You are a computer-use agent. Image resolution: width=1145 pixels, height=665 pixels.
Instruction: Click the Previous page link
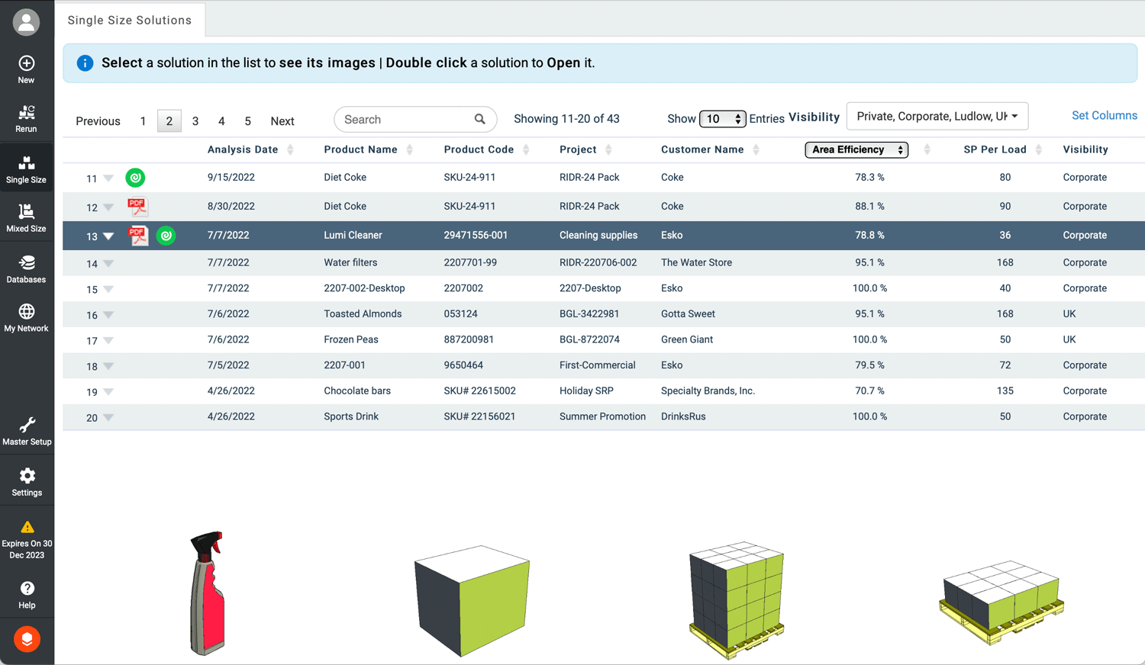pyautogui.click(x=98, y=121)
